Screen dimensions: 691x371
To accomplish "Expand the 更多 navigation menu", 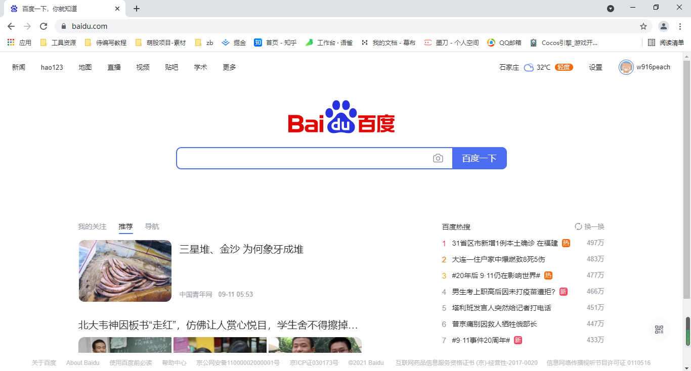I will (229, 67).
